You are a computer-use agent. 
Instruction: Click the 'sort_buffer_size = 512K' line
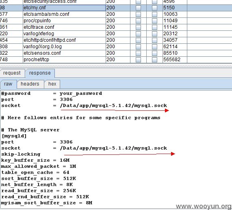click(39, 179)
